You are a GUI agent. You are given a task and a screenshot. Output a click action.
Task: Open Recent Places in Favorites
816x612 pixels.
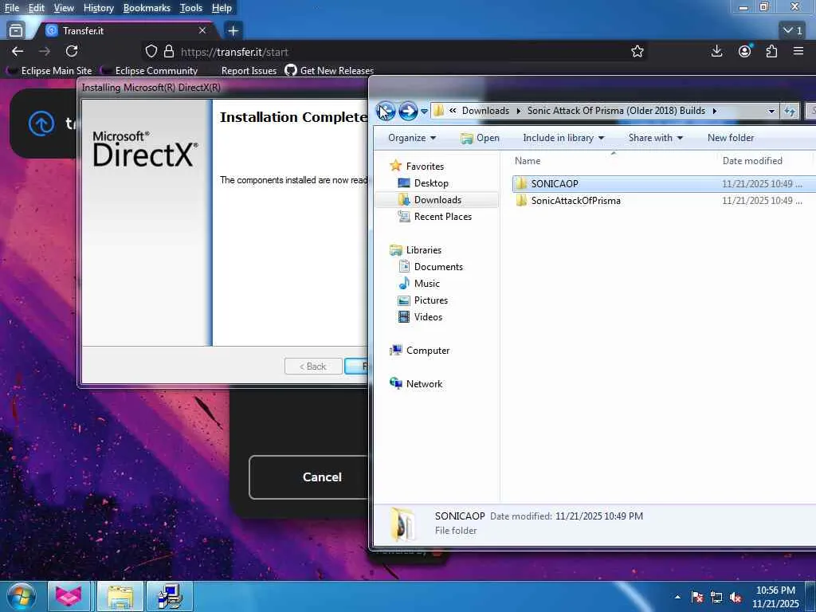442,217
